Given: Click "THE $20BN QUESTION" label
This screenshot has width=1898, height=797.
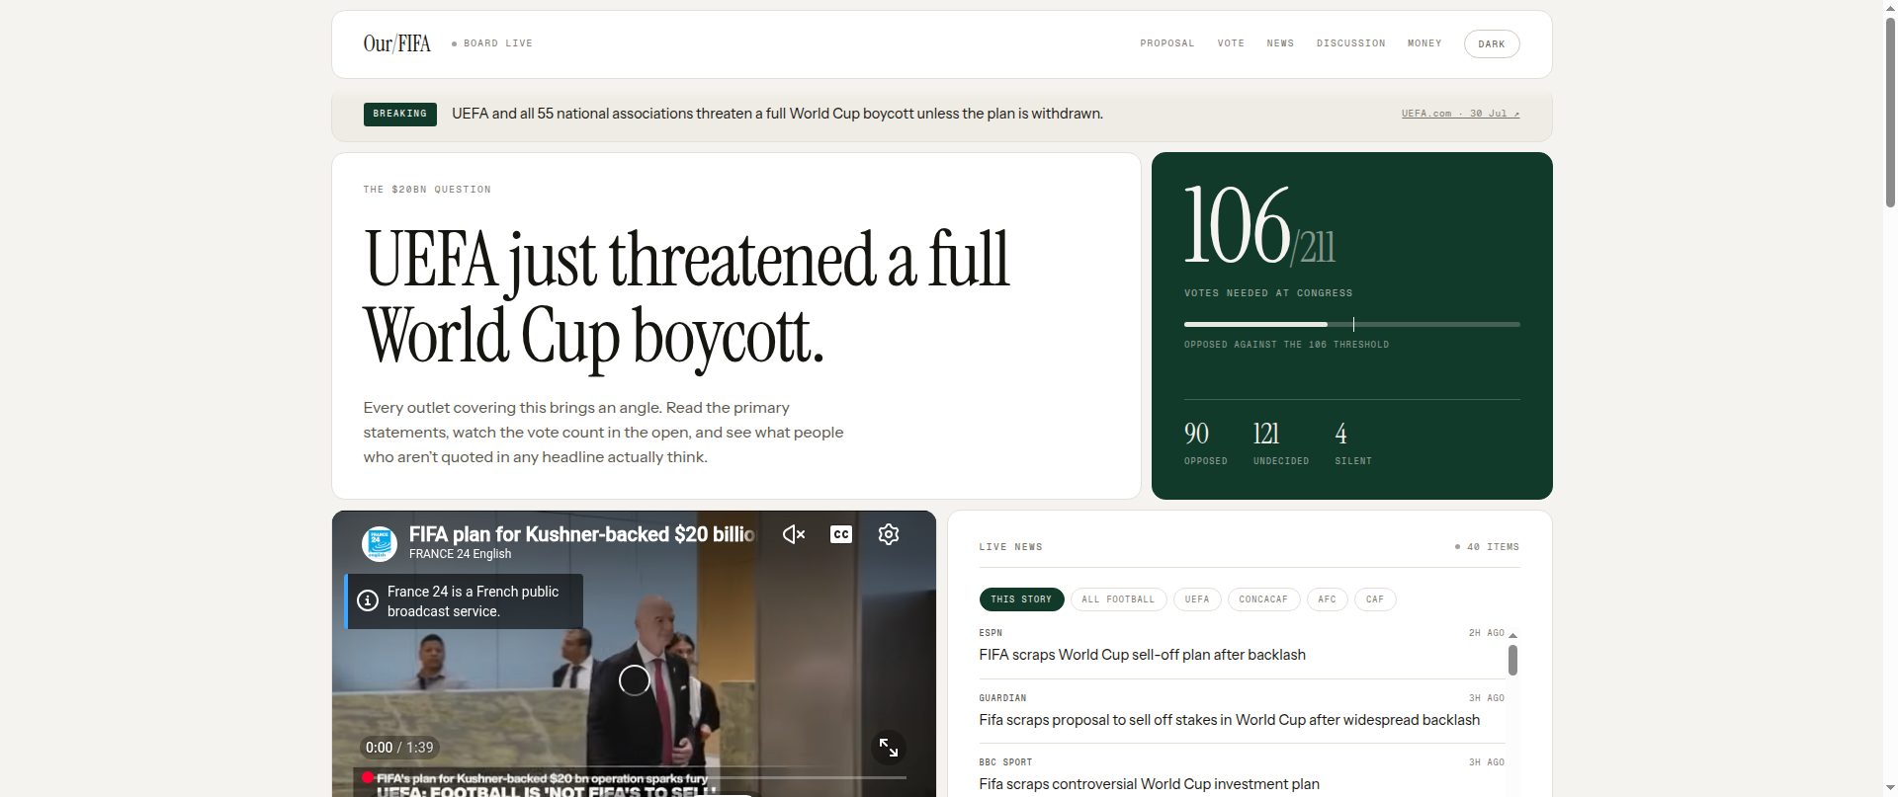Looking at the screenshot, I should pyautogui.click(x=427, y=190).
